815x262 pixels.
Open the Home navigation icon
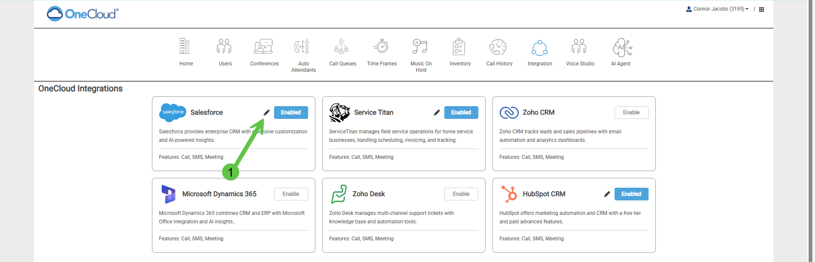point(185,47)
